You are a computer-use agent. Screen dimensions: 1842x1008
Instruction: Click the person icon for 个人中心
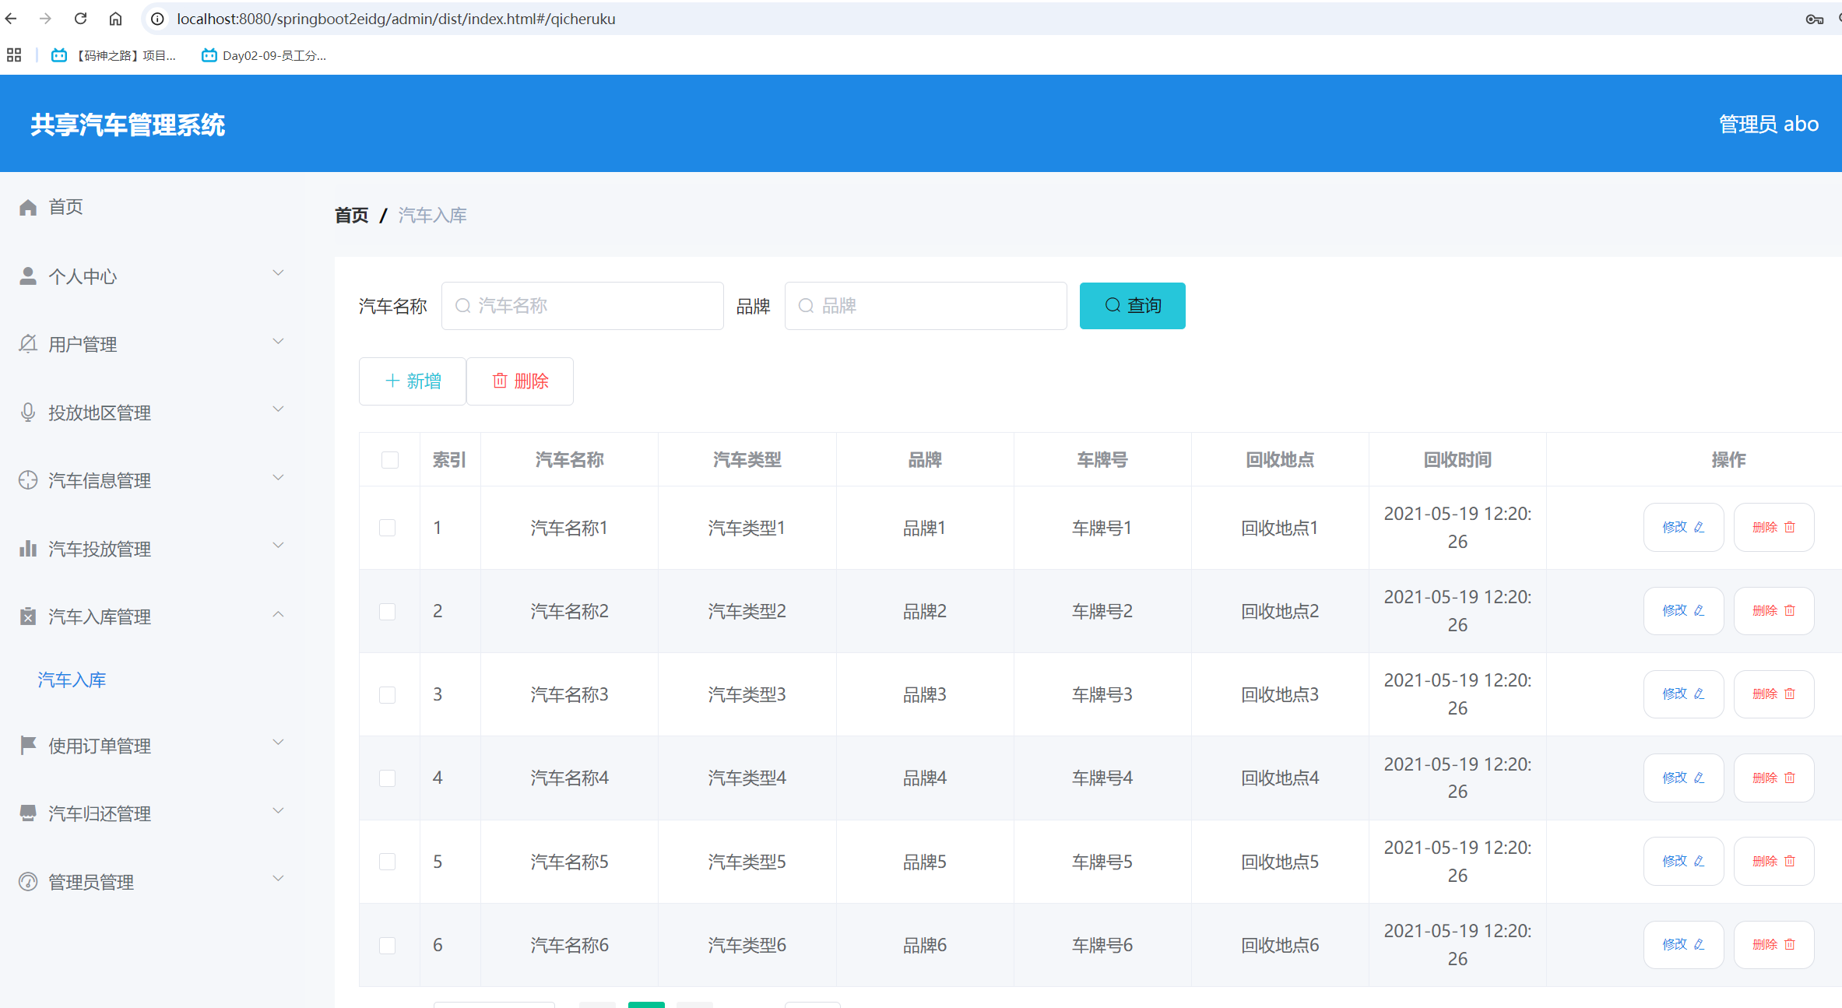28,276
